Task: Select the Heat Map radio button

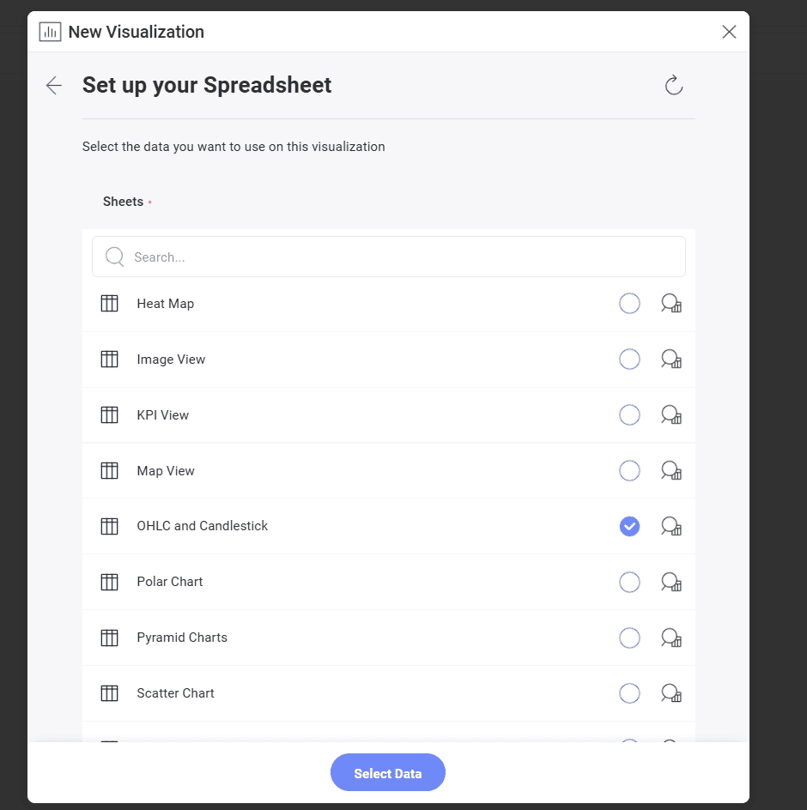Action: point(629,303)
